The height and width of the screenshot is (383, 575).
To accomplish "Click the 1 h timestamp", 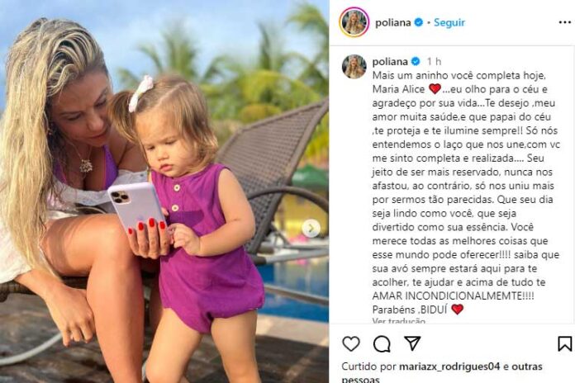I will pyautogui.click(x=434, y=62).
